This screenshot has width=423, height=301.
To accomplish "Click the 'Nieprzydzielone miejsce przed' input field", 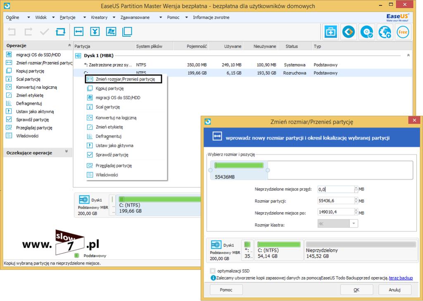I will tap(335, 190).
